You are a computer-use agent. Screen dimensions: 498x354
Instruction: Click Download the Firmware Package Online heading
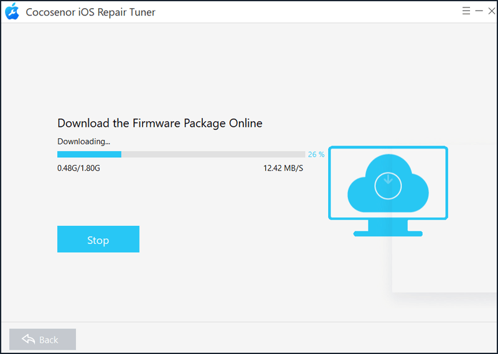coord(160,123)
